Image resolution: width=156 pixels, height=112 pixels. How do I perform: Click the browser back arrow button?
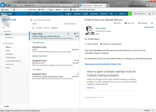click(3, 5)
